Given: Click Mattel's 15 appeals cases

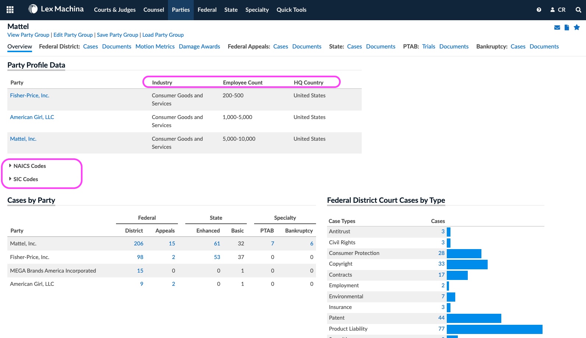Looking at the screenshot, I should (172, 244).
